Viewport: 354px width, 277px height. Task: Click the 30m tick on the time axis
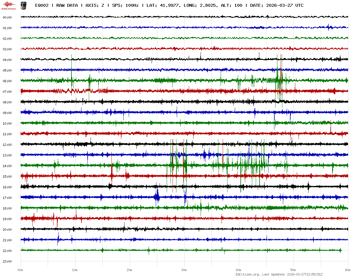[x=184, y=270]
